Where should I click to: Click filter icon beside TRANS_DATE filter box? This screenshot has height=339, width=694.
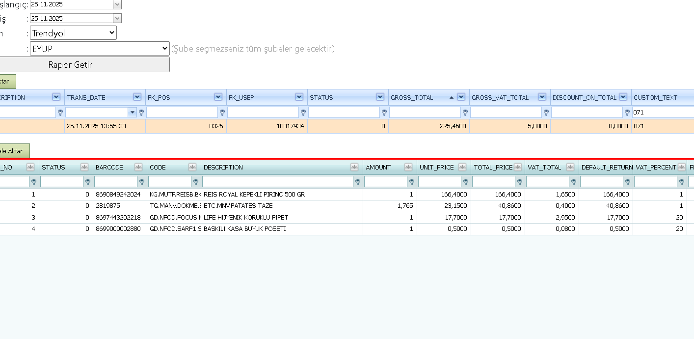pos(141,113)
